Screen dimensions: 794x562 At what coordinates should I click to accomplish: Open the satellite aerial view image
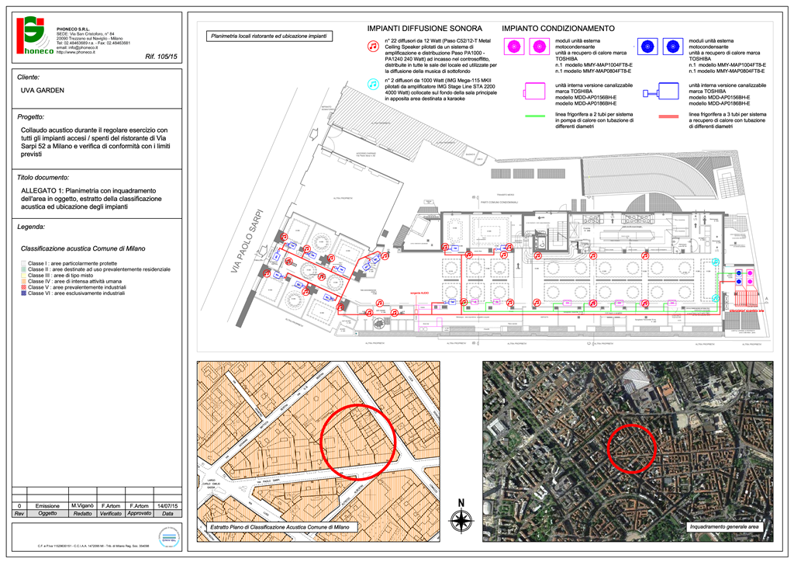pos(628,451)
